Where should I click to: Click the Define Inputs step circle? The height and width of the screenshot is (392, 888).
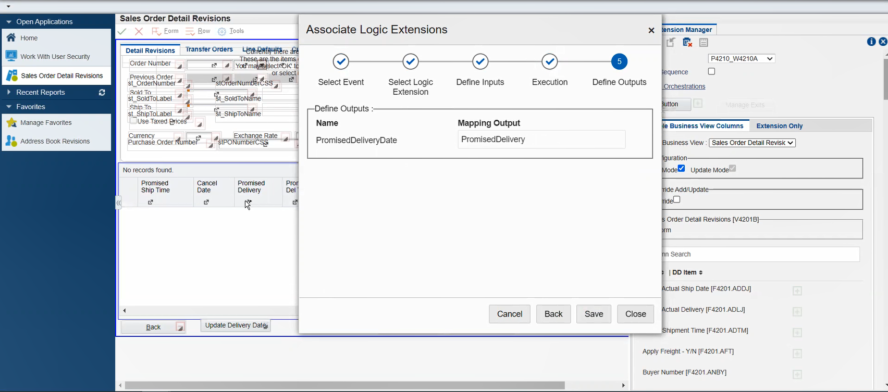(x=480, y=62)
